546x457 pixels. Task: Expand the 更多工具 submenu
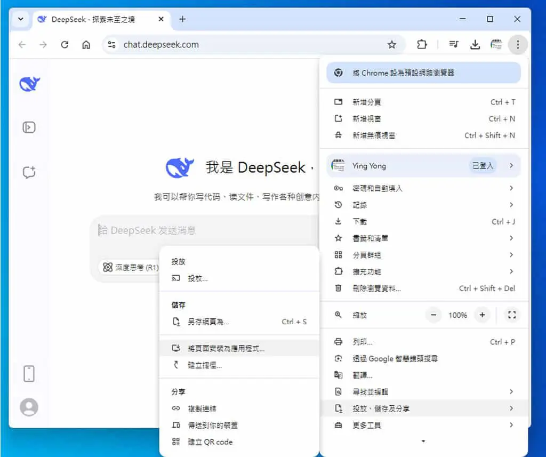pos(423,425)
